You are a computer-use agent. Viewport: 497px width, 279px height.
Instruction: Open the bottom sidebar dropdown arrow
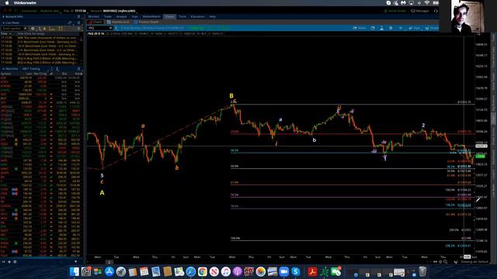tap(75, 262)
